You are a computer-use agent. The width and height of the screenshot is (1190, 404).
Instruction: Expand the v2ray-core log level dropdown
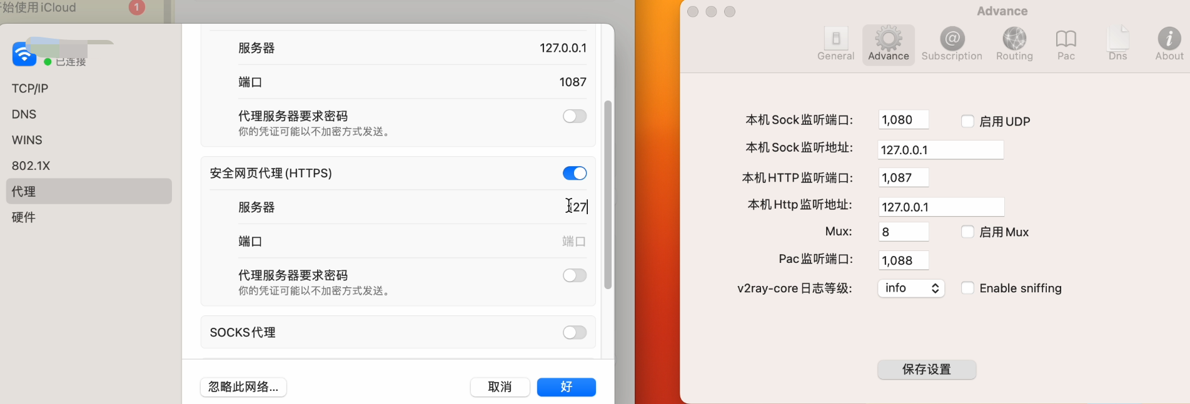pyautogui.click(x=910, y=288)
